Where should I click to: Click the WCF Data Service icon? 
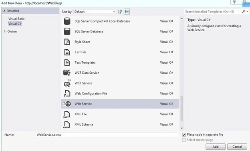pos(67,73)
